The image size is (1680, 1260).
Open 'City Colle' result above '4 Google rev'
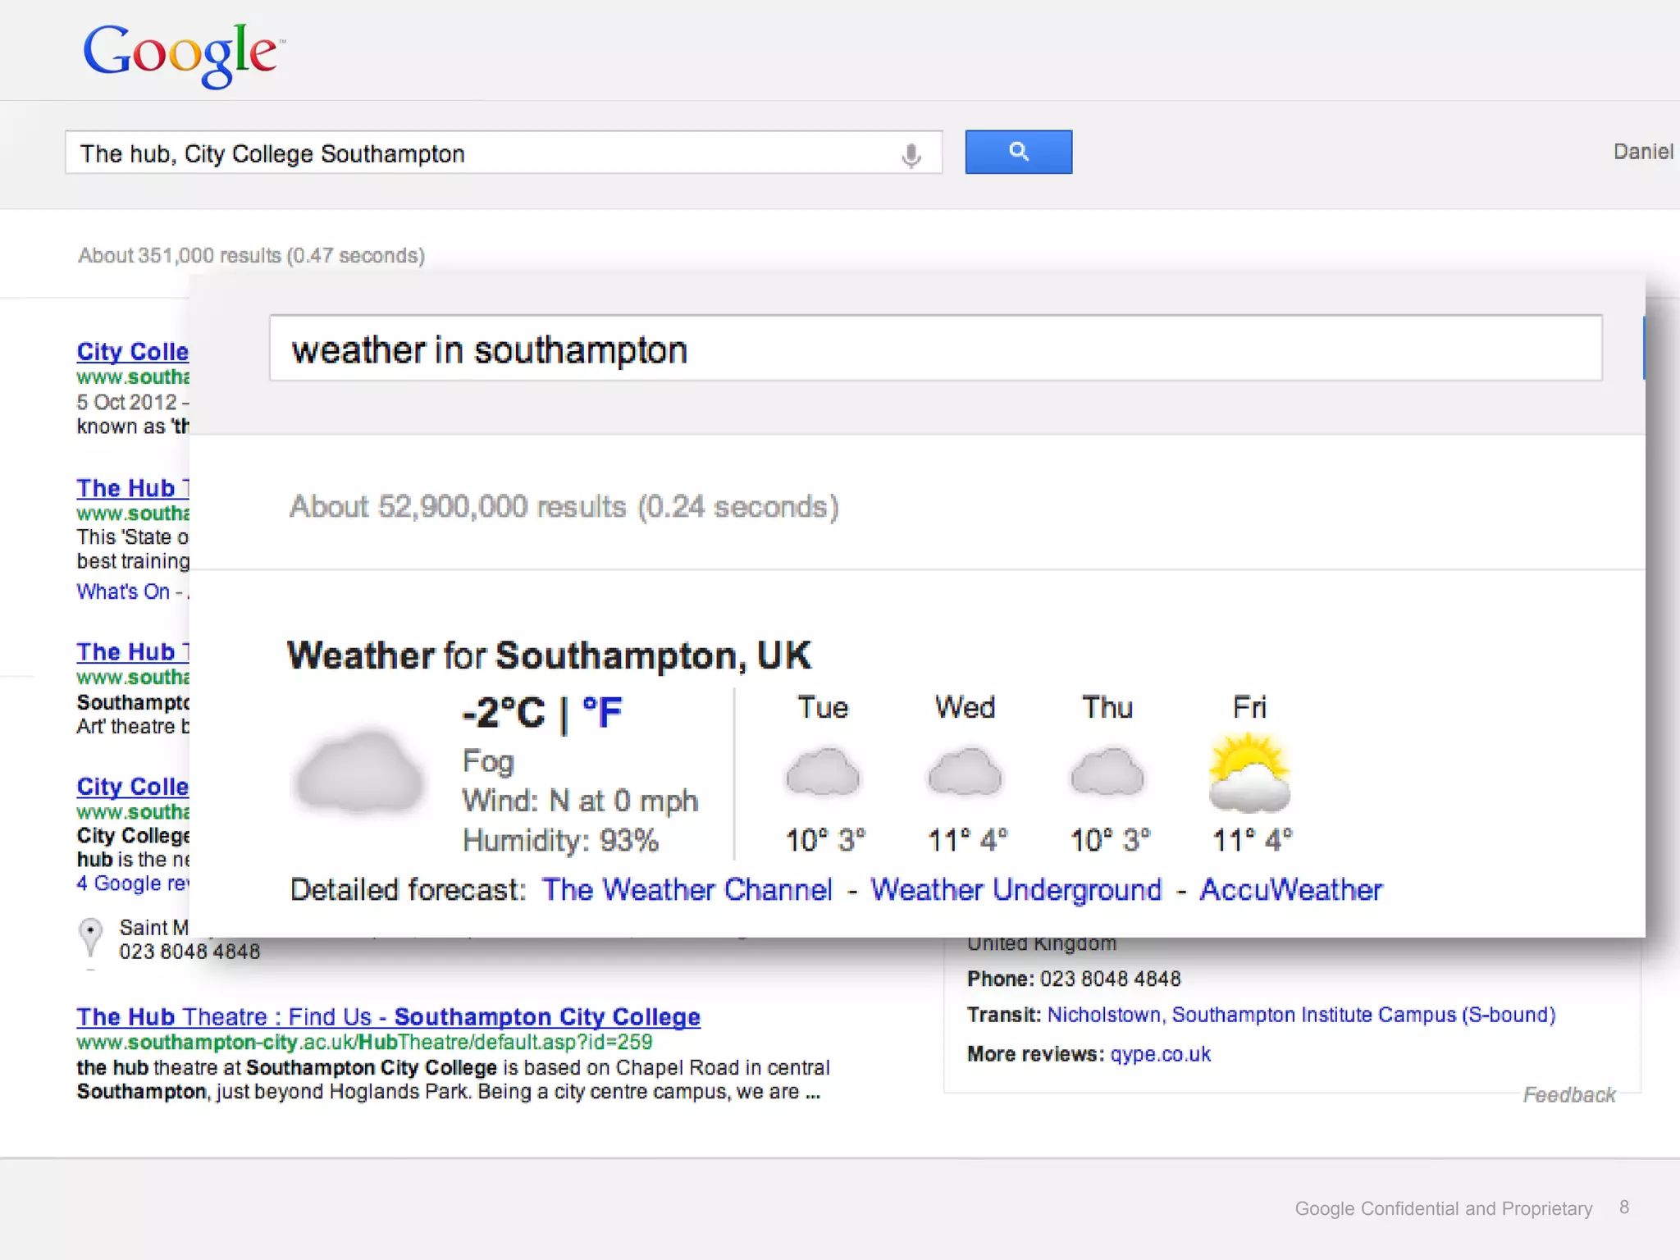tap(133, 786)
